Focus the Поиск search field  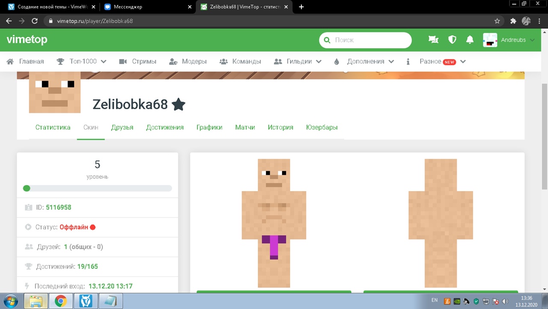[365, 40]
